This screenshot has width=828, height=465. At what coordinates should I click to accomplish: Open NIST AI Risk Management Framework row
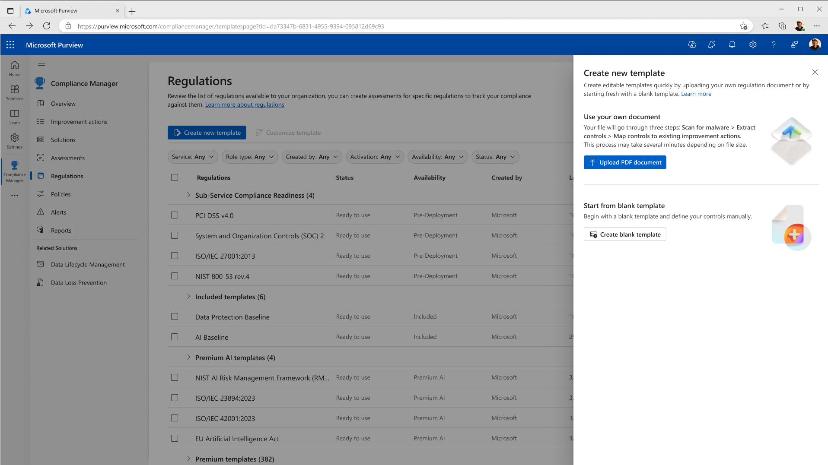coord(262,378)
